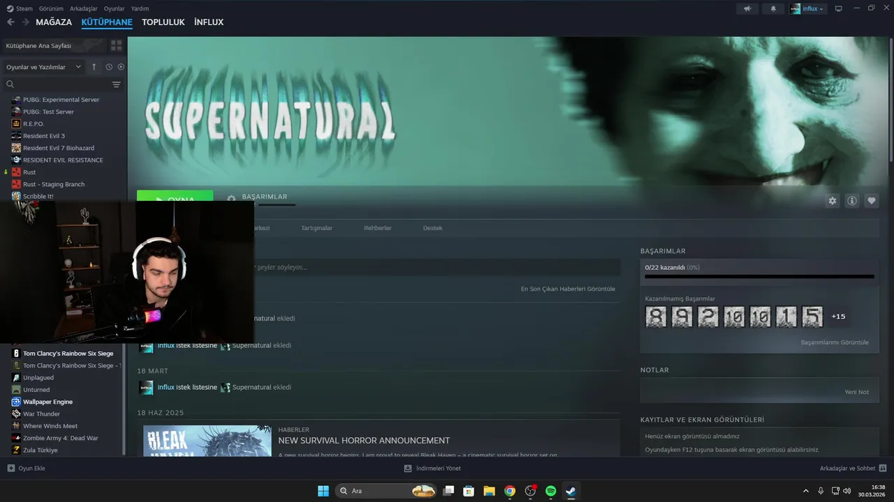Open Spotify from taskbar

tap(550, 491)
